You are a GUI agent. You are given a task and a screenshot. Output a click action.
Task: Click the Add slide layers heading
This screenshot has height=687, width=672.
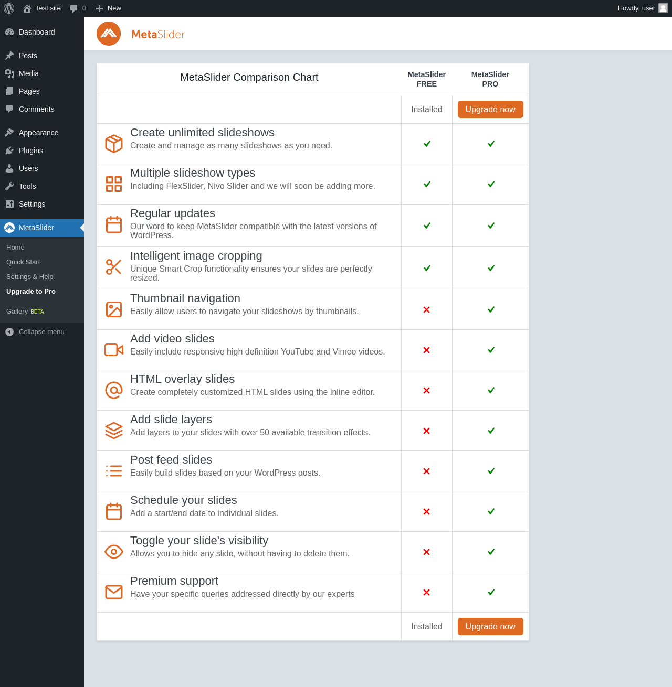(171, 420)
